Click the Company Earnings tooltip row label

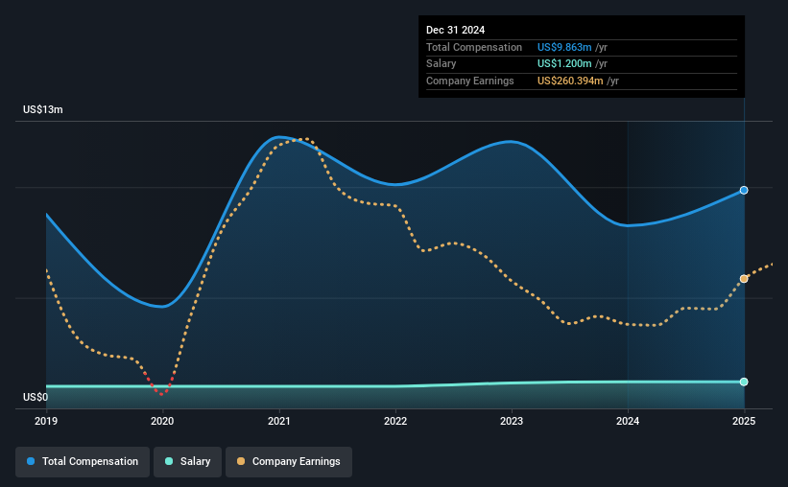click(x=470, y=81)
